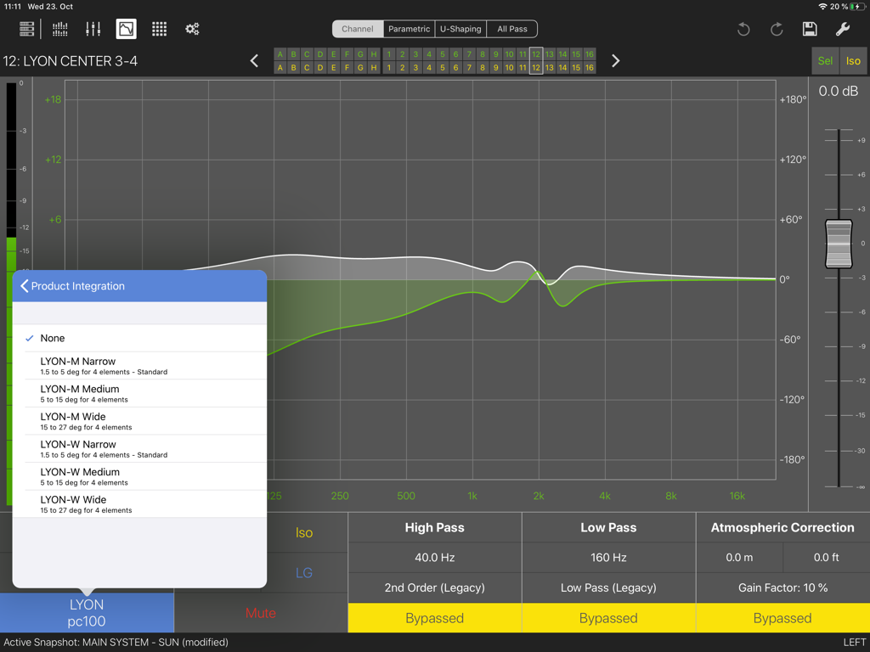The height and width of the screenshot is (652, 870).
Task: Adjust the output gain fader
Action: pyautogui.click(x=838, y=244)
